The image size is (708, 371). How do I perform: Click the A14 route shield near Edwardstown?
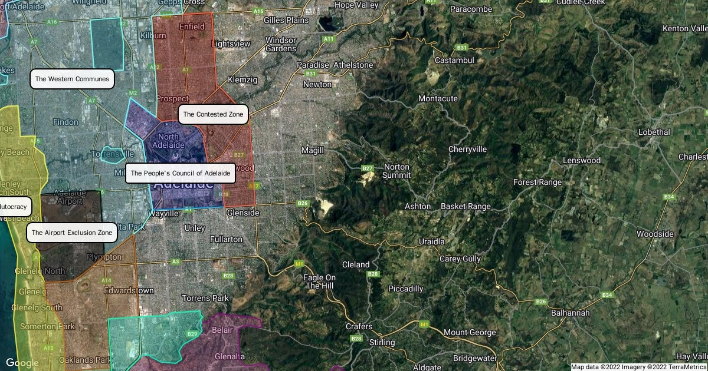pyautogui.click(x=106, y=280)
